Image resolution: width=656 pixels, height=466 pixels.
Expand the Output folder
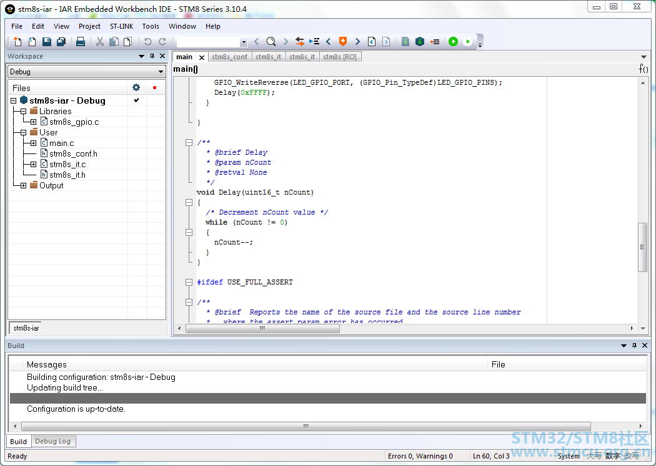click(24, 185)
